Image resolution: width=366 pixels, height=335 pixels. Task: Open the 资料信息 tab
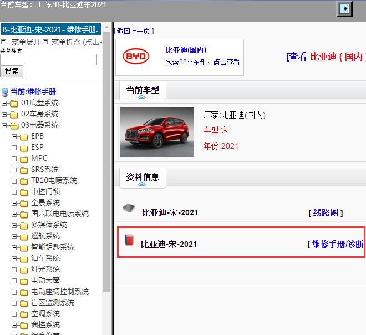pos(143,178)
